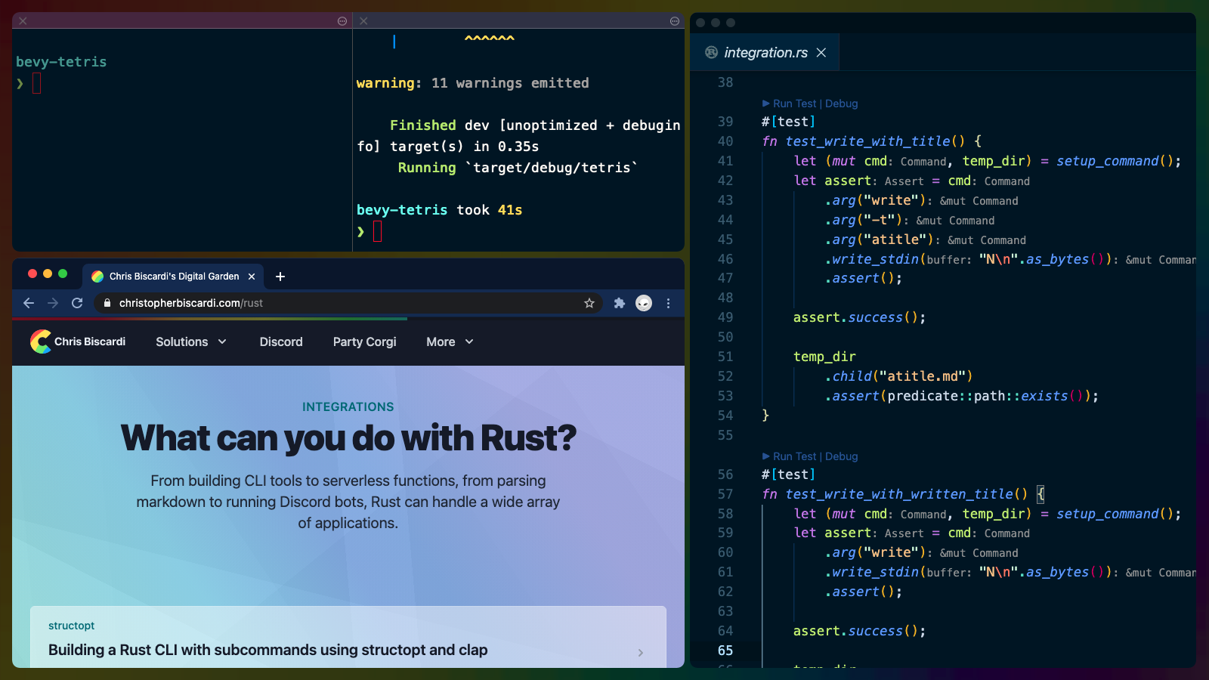The image size is (1209, 680).
Task: Open the browser extensions puzzle icon
Action: click(x=620, y=303)
